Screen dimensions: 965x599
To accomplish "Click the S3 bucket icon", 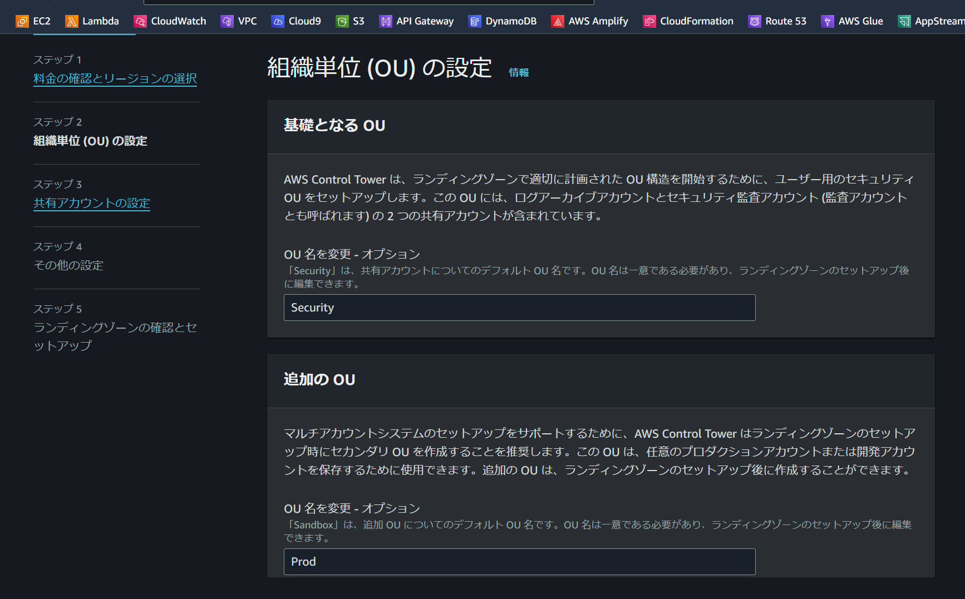I will (x=342, y=22).
